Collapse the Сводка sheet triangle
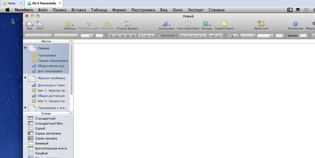The height and width of the screenshot is (158, 315). click(25, 48)
